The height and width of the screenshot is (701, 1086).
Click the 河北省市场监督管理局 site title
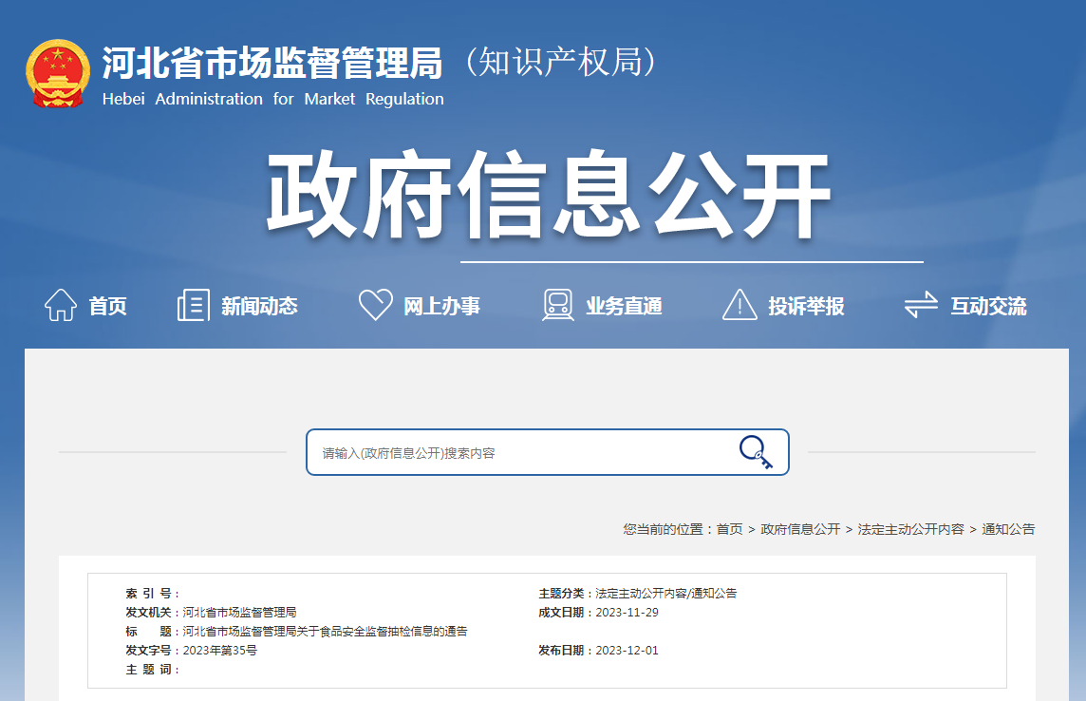click(x=272, y=63)
